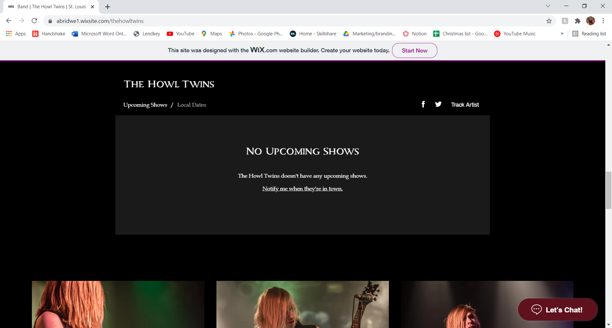Open the Notion bookmark
The image size is (612, 328).
coord(415,34)
